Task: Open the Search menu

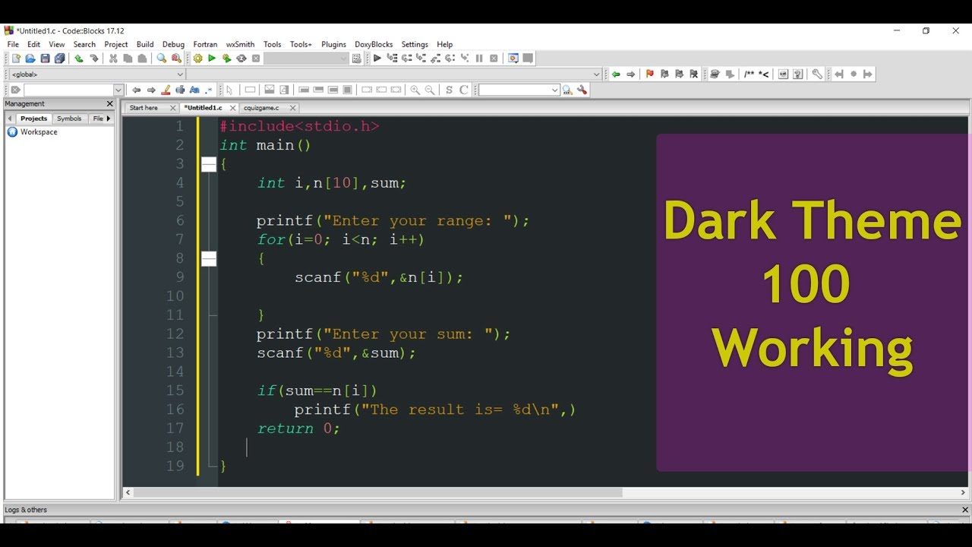Action: point(84,44)
